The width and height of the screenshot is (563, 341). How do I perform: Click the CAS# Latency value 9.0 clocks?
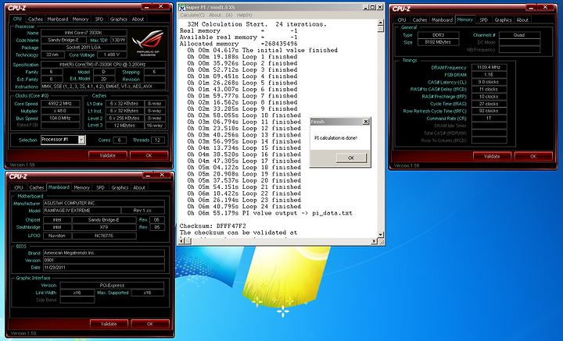pos(489,82)
